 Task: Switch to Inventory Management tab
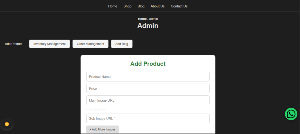[49, 44]
